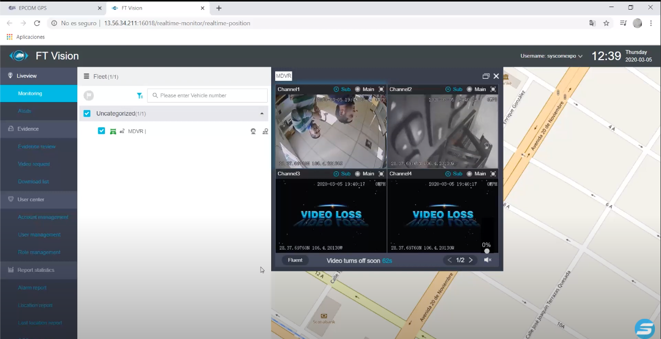Viewport: 661px width, 339px height.
Task: Click the MDVR live video camera icon
Action: (x=253, y=131)
